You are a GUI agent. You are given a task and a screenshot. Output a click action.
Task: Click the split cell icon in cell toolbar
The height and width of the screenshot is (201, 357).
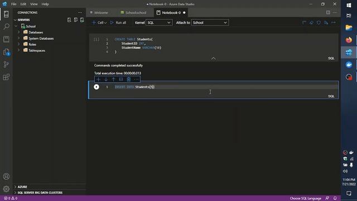tap(121, 79)
